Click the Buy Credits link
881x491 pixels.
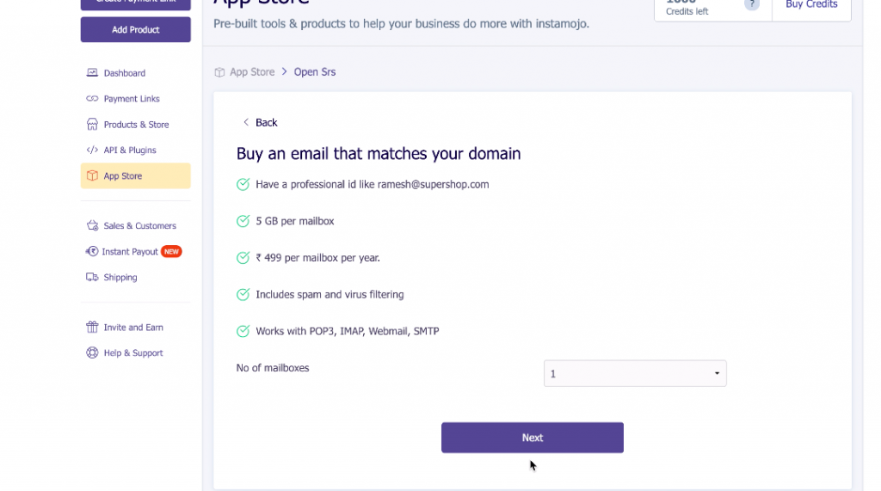[811, 5]
